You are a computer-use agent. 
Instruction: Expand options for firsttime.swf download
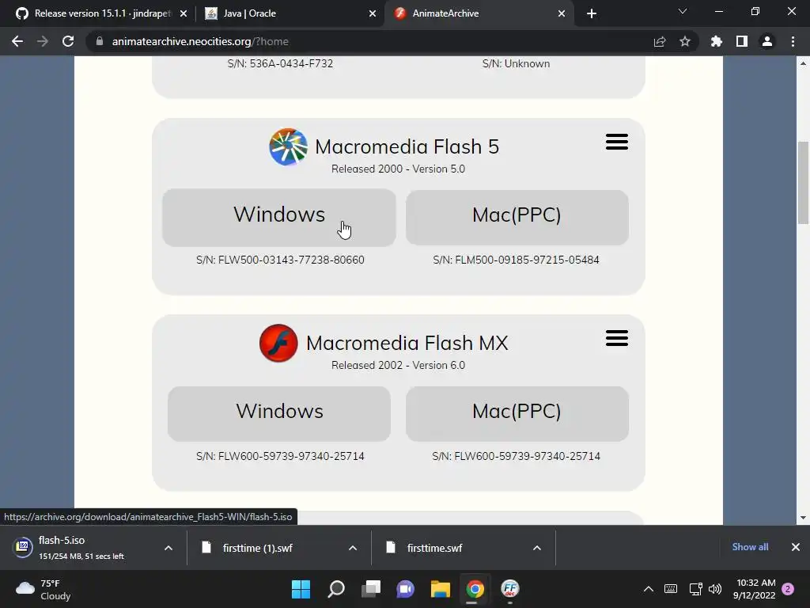point(537,548)
